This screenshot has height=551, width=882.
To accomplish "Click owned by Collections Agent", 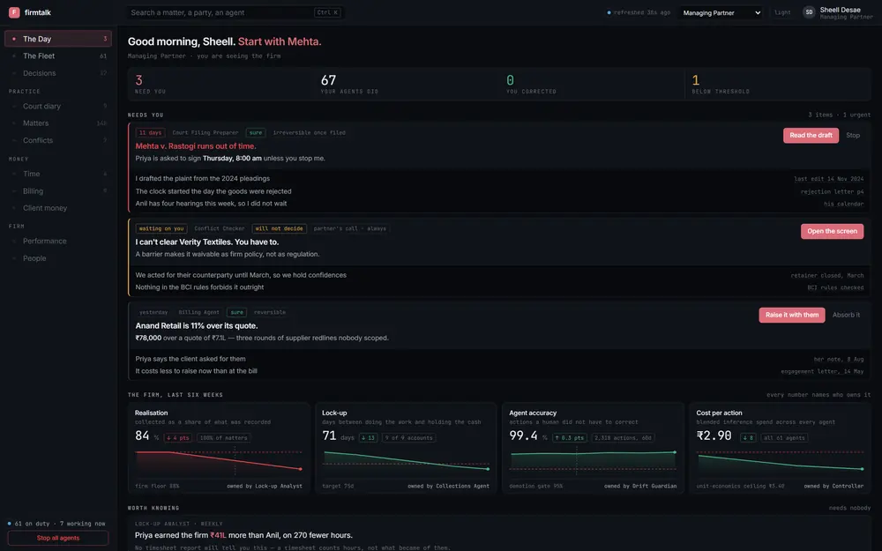I will (448, 487).
